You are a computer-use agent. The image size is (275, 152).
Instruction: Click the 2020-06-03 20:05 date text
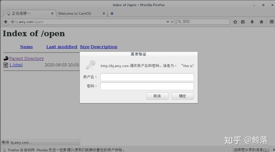click(62, 65)
